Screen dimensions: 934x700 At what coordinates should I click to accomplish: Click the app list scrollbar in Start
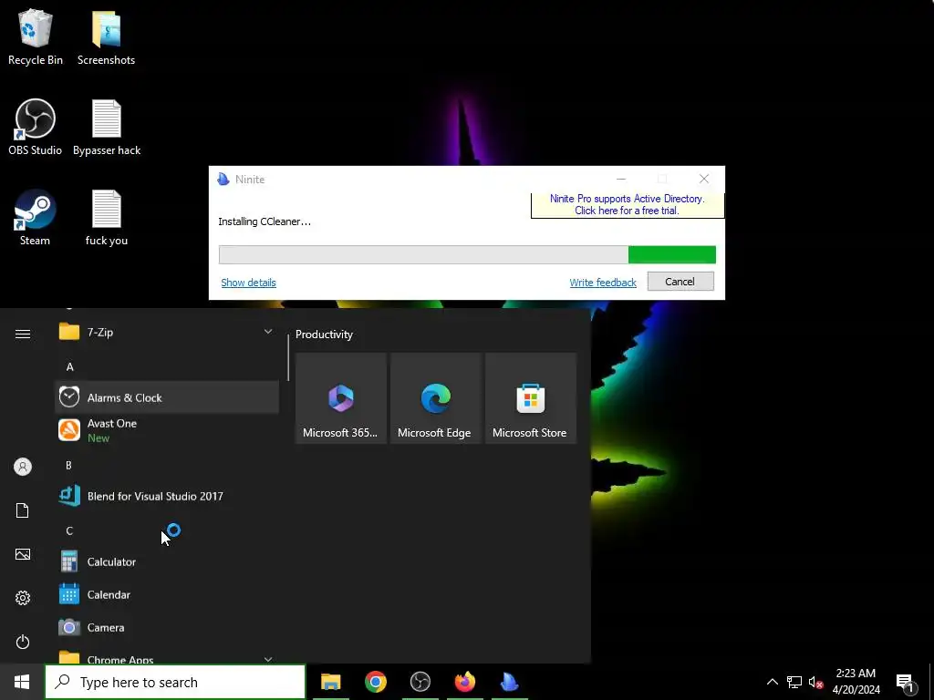[288, 357]
